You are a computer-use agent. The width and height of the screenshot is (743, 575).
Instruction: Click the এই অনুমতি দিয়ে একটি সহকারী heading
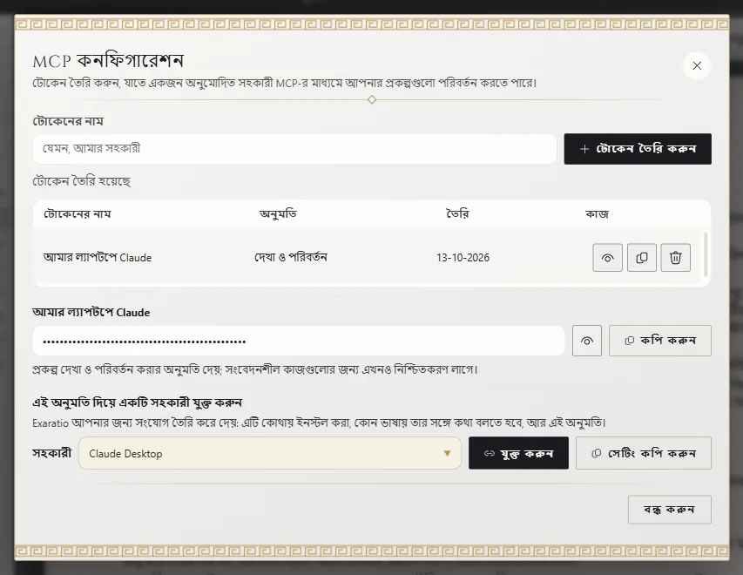(x=138, y=402)
